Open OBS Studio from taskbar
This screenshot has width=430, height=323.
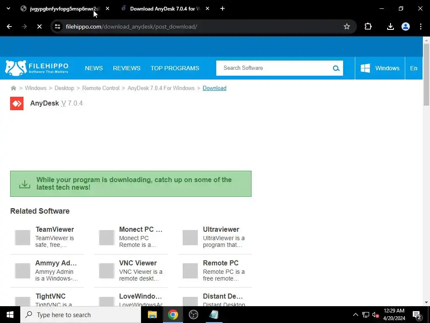click(x=193, y=315)
